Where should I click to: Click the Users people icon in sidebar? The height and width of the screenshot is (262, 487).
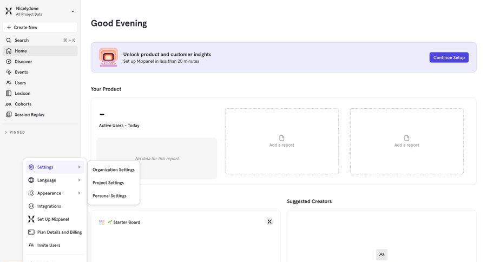click(9, 83)
